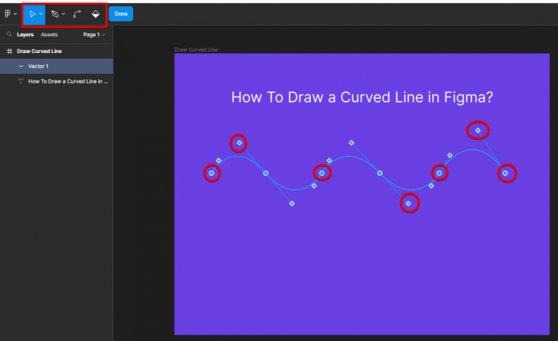This screenshot has height=341, width=558.
Task: Select the Pen tool
Action: pos(54,14)
